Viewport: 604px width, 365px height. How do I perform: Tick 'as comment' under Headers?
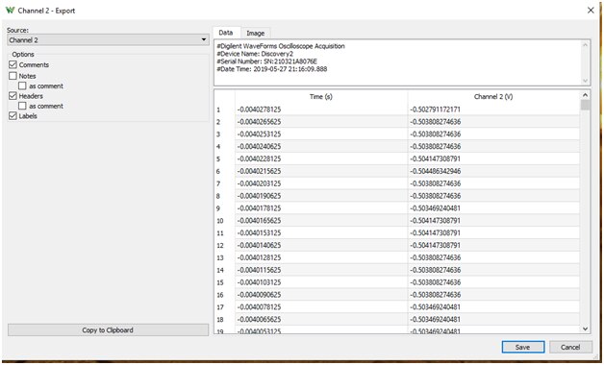point(22,106)
